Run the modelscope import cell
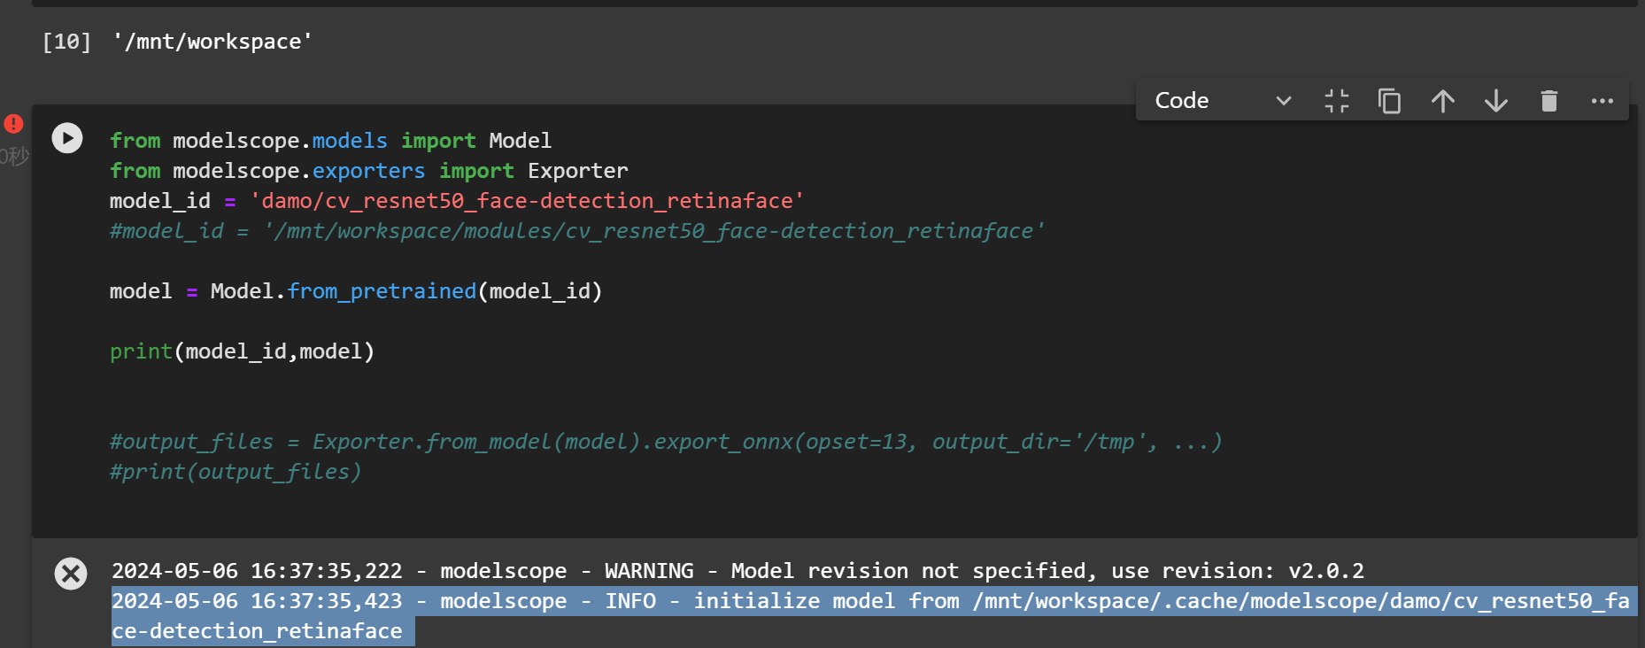This screenshot has width=1645, height=648. (67, 138)
